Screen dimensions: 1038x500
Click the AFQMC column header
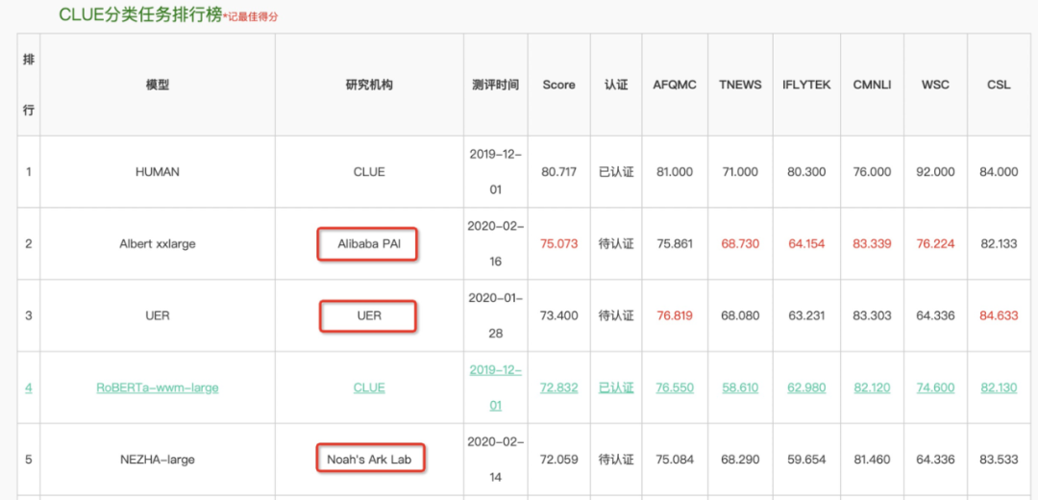674,85
